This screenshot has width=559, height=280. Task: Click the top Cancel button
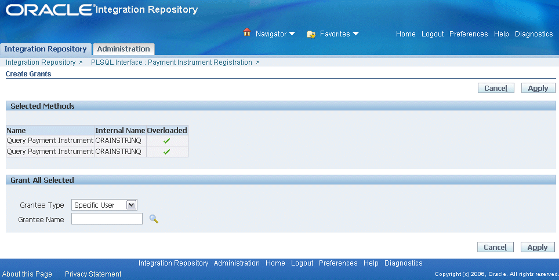coord(496,89)
